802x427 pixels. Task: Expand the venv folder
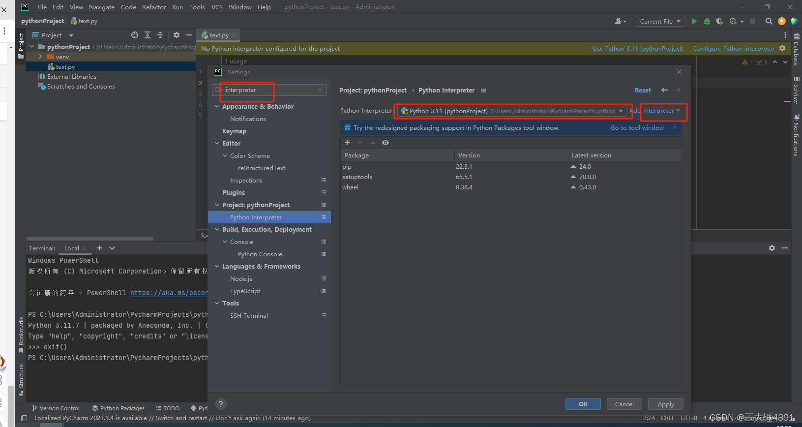pos(40,57)
